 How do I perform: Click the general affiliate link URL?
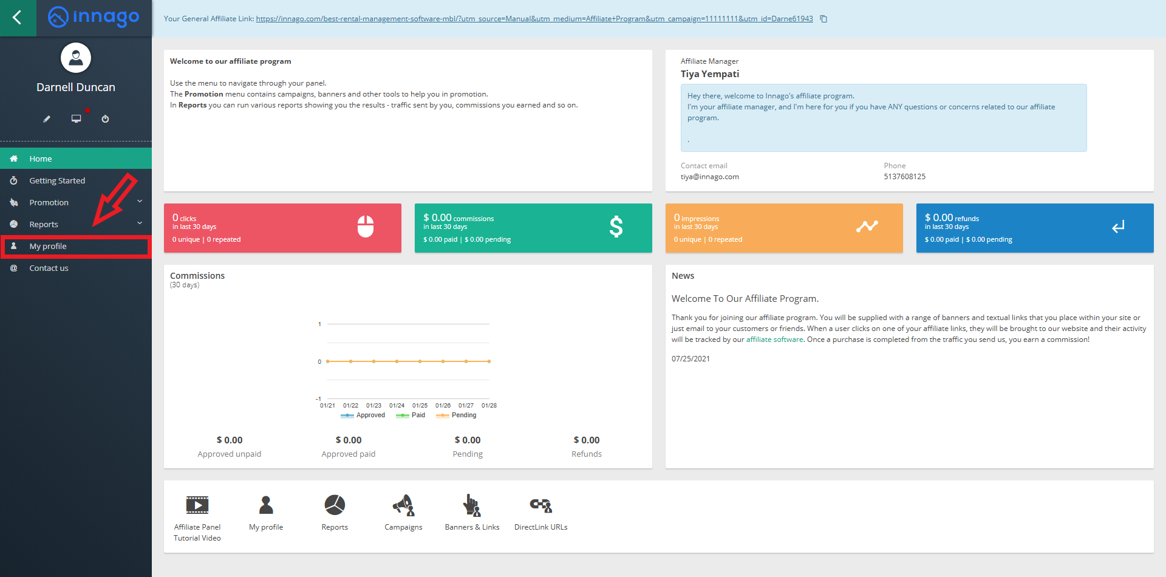click(534, 19)
